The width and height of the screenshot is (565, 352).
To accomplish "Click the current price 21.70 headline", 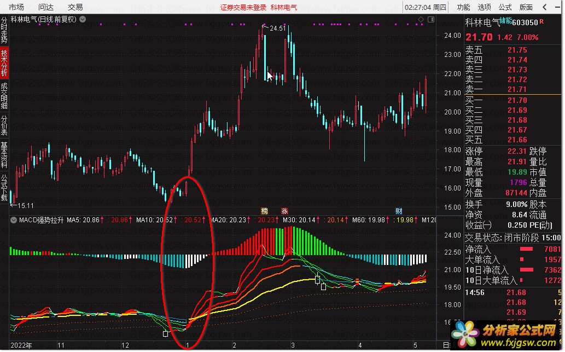I will 479,37.
